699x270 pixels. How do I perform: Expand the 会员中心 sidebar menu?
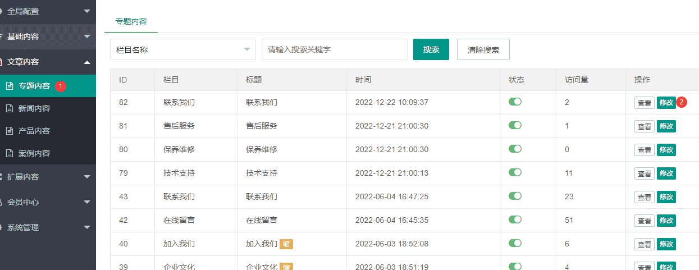(48, 202)
